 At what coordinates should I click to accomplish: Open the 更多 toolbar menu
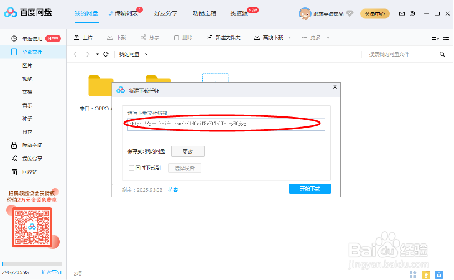(310, 37)
